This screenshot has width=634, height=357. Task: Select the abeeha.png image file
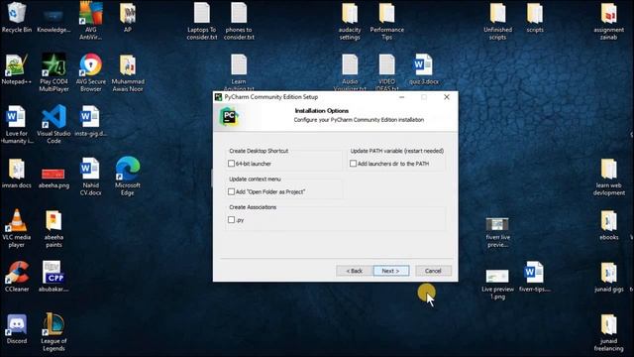(53, 178)
